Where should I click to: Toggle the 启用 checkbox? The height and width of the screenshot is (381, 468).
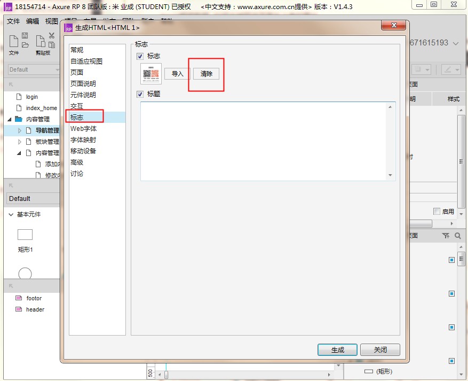pyautogui.click(x=437, y=211)
